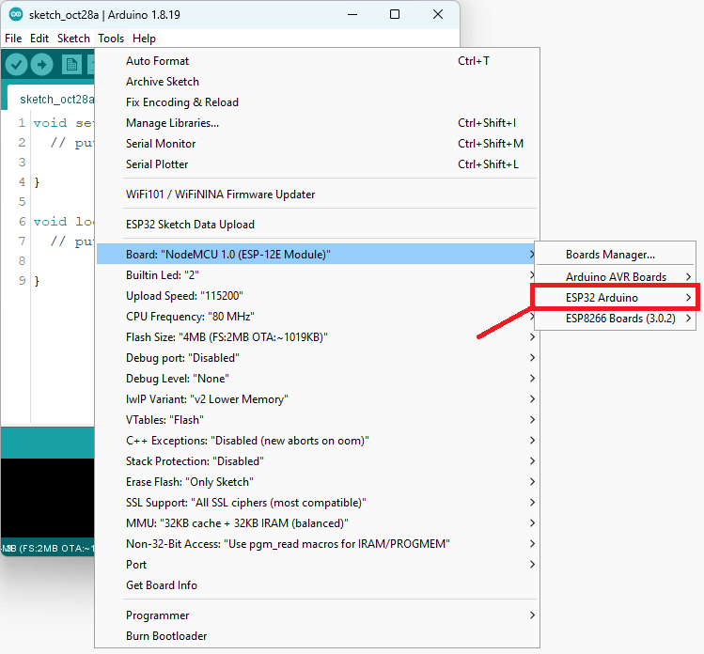Click Get Board Info
The height and width of the screenshot is (654, 704).
[x=317, y=584]
